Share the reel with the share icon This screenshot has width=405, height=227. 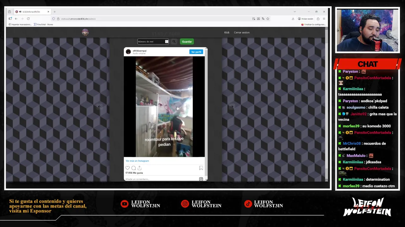(x=140, y=168)
